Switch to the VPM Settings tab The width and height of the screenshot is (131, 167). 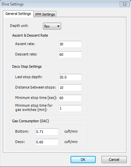coord(45,14)
